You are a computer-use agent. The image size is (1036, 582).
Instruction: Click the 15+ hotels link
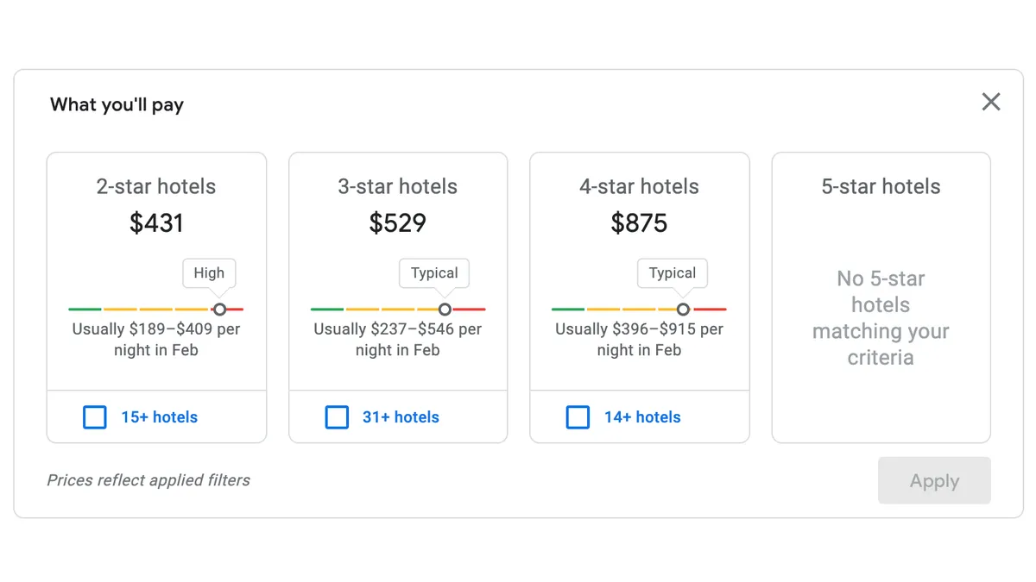click(159, 417)
